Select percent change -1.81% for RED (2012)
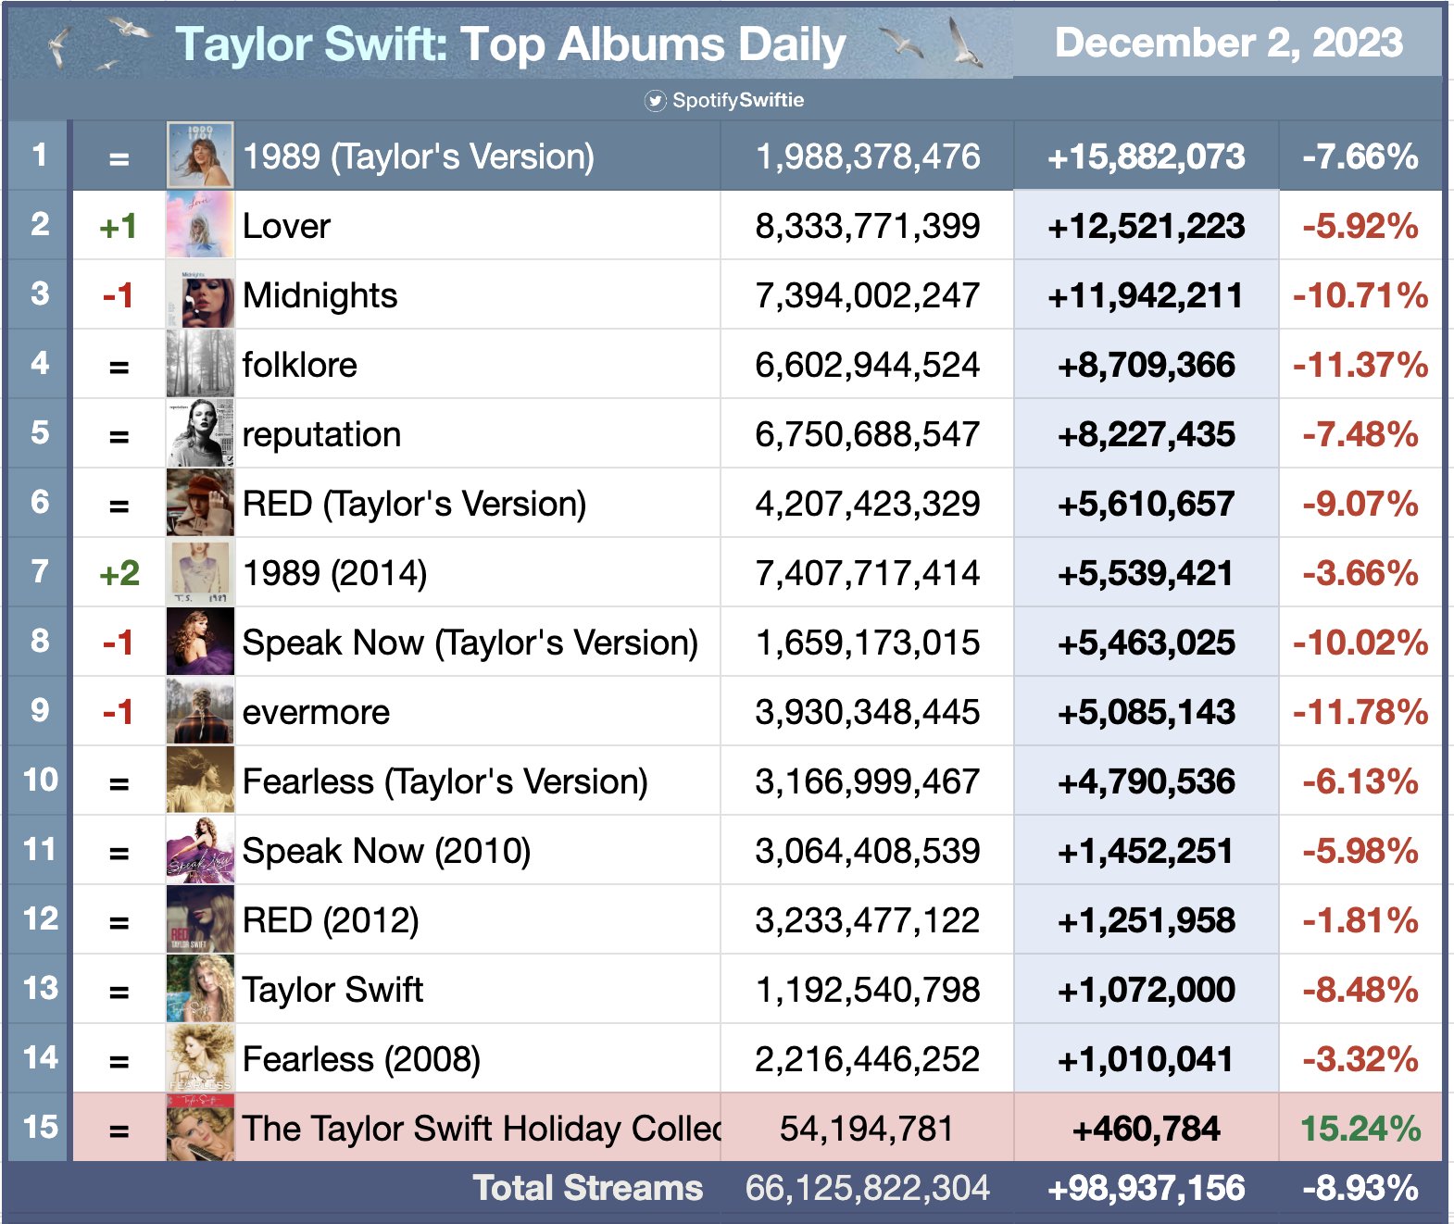 click(1360, 920)
